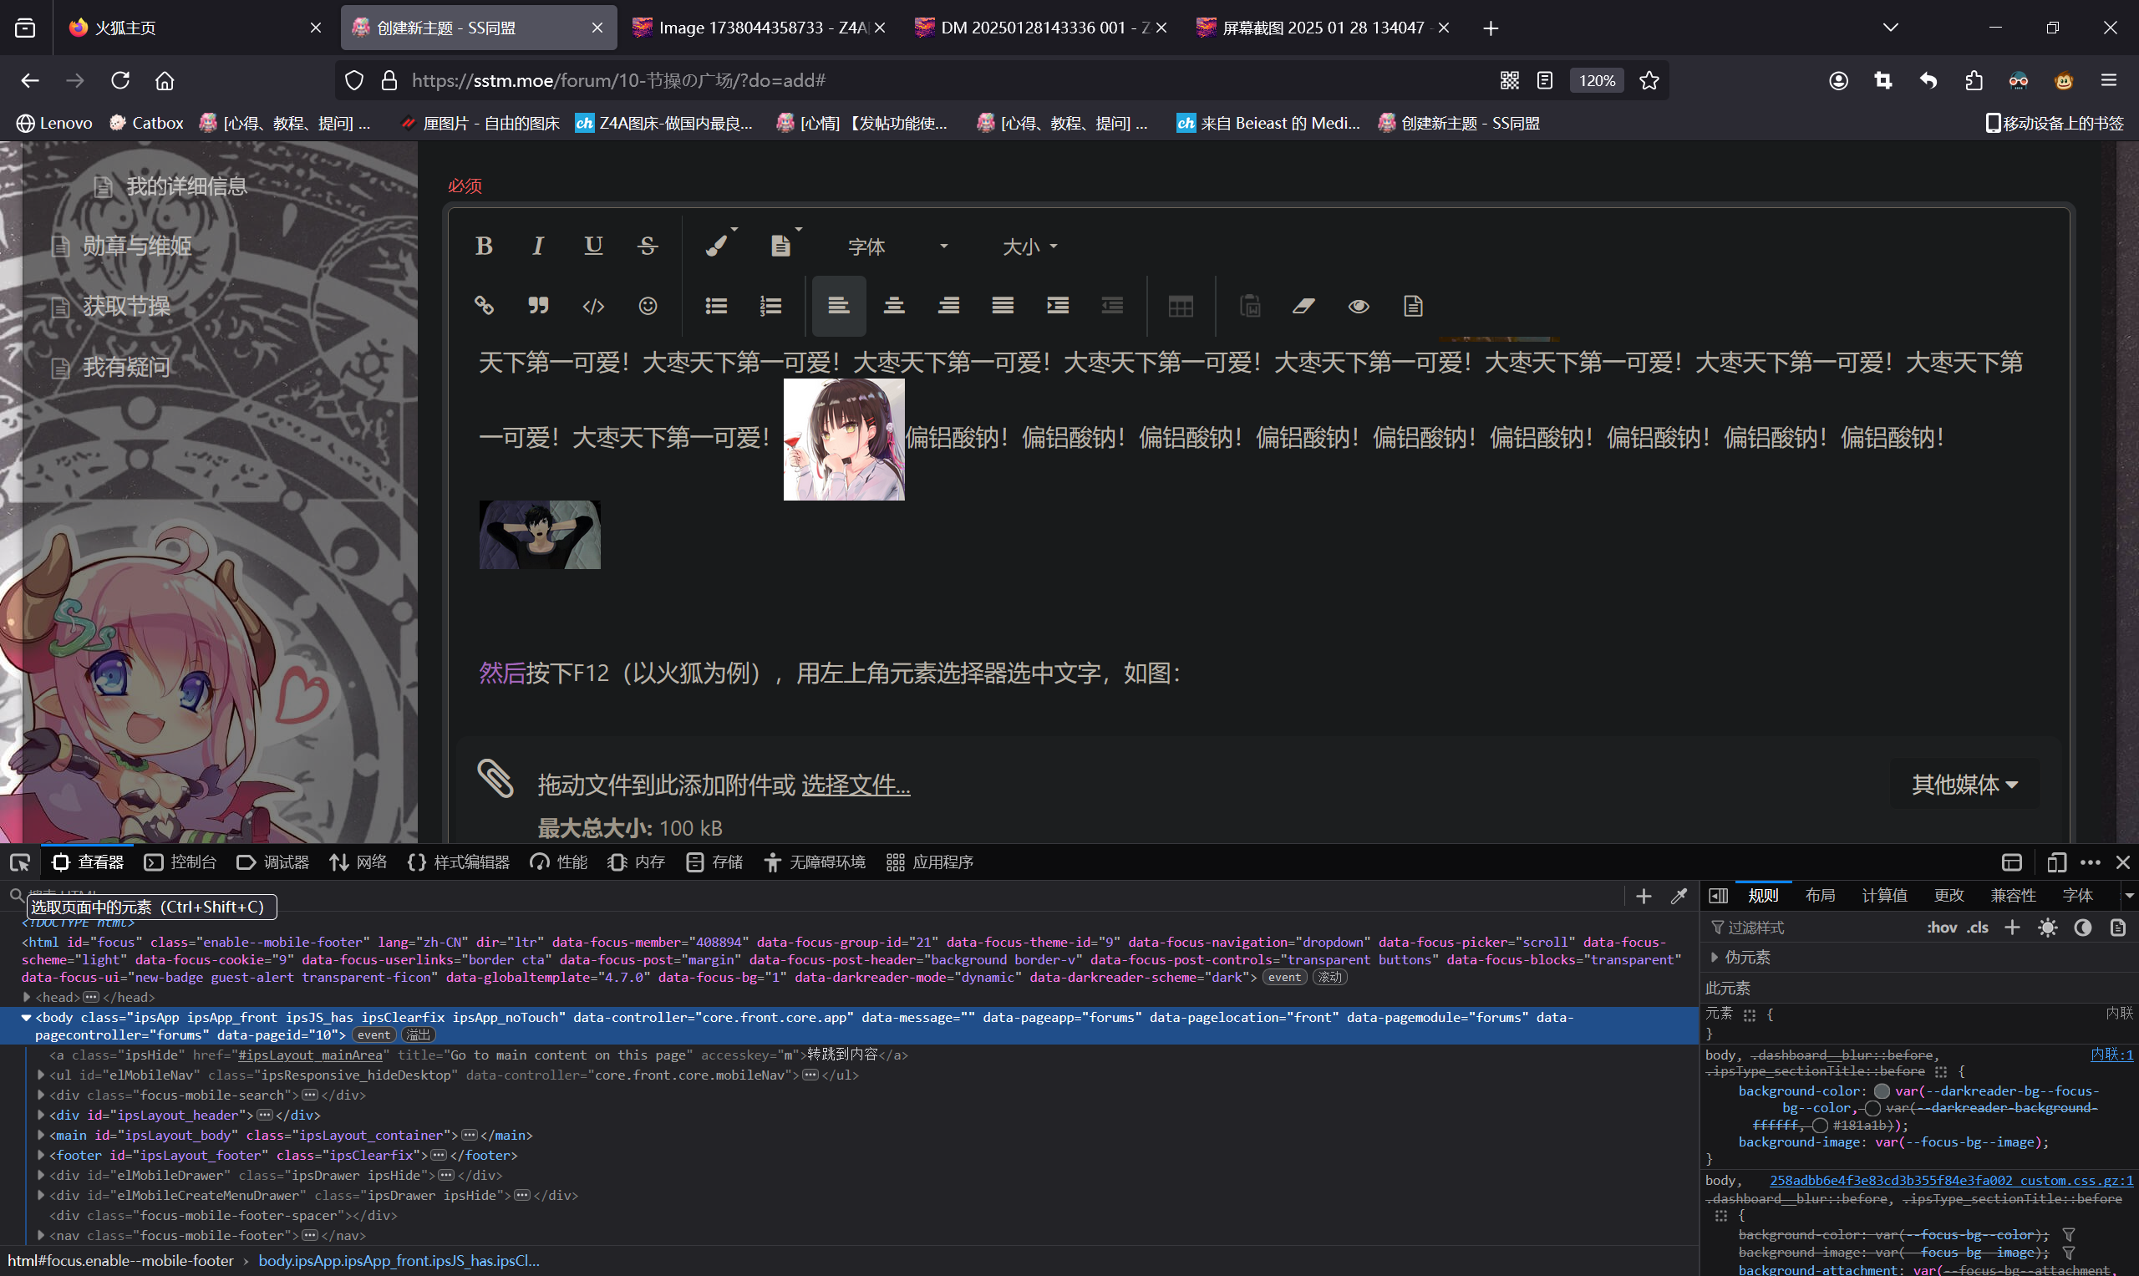Expand the 伪元素 section
Viewport: 2139px width, 1276px height.
coord(1715,957)
